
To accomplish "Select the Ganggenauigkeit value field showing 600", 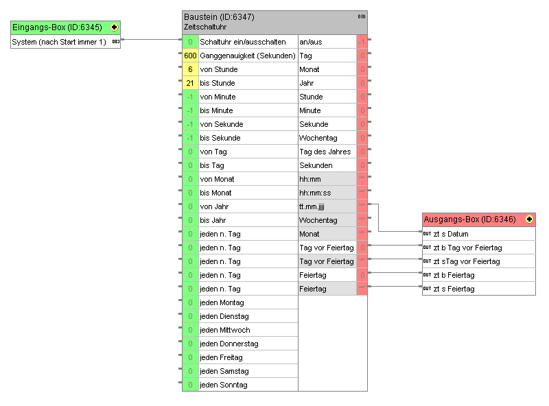I will tap(190, 56).
